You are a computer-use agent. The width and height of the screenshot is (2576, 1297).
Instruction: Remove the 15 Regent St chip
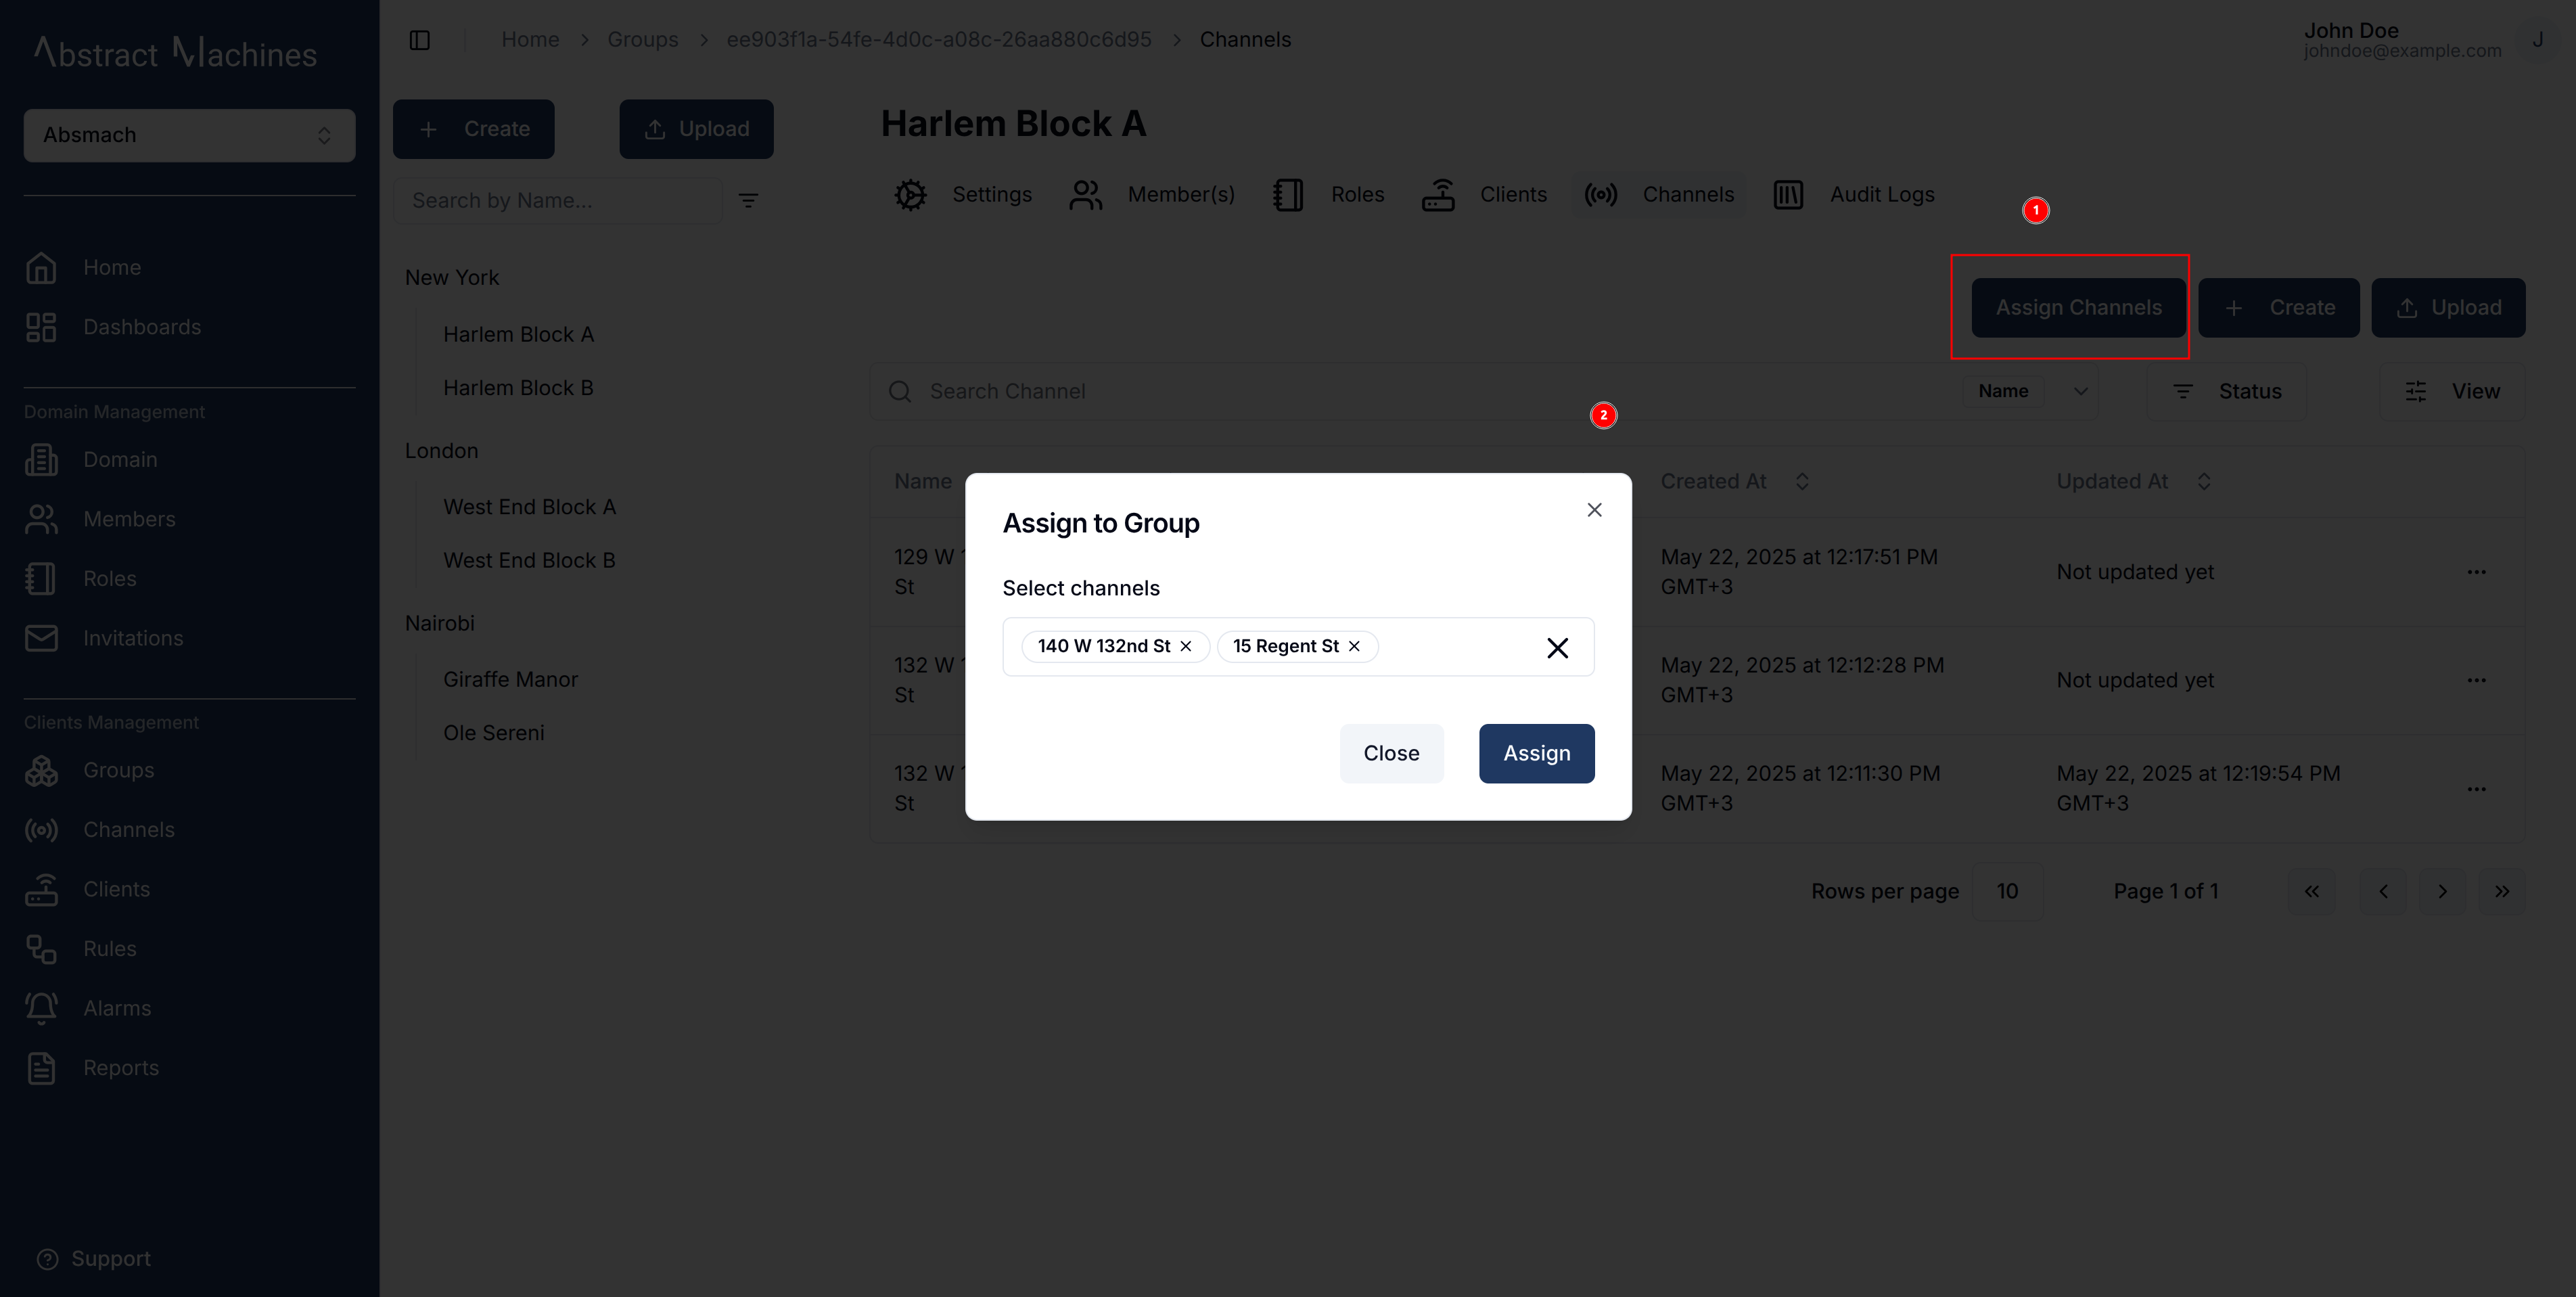pyautogui.click(x=1354, y=646)
